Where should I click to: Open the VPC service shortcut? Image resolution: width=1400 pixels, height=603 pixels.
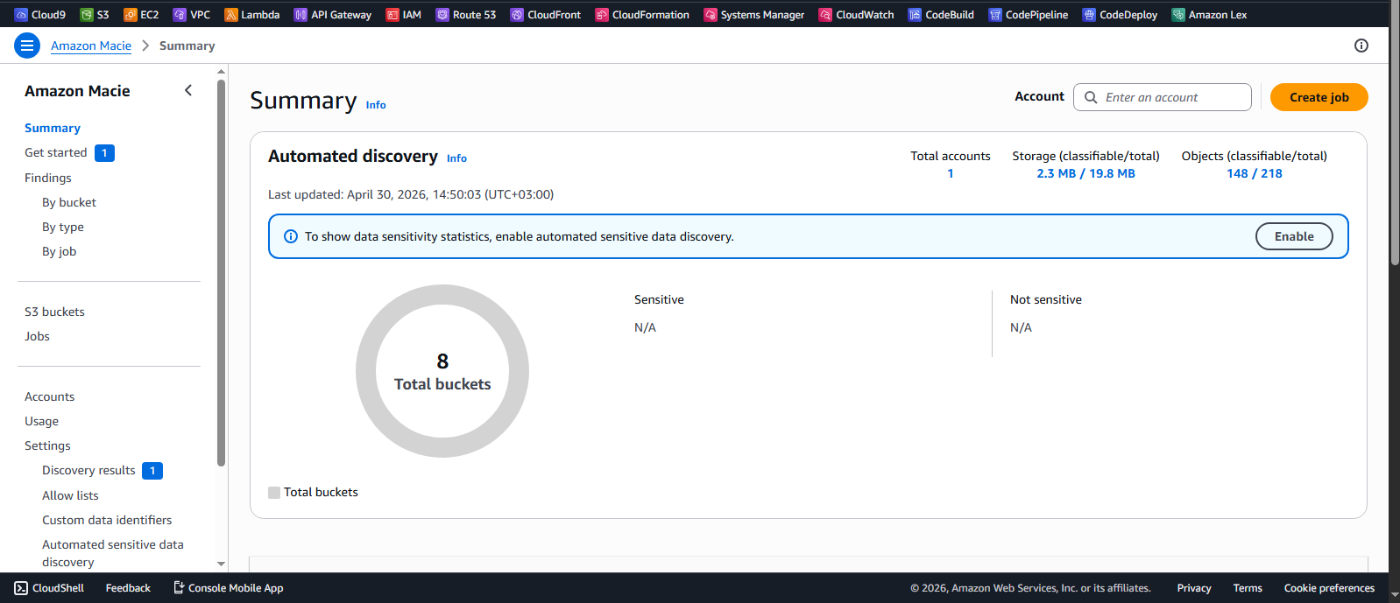point(192,14)
